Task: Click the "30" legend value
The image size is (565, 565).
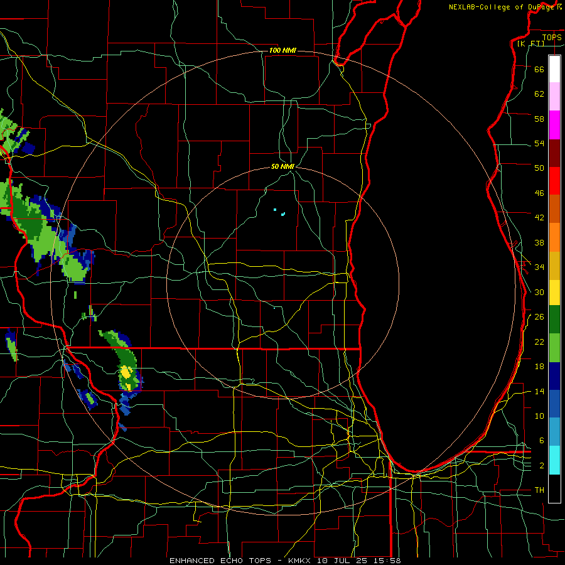Action: pyautogui.click(x=539, y=292)
